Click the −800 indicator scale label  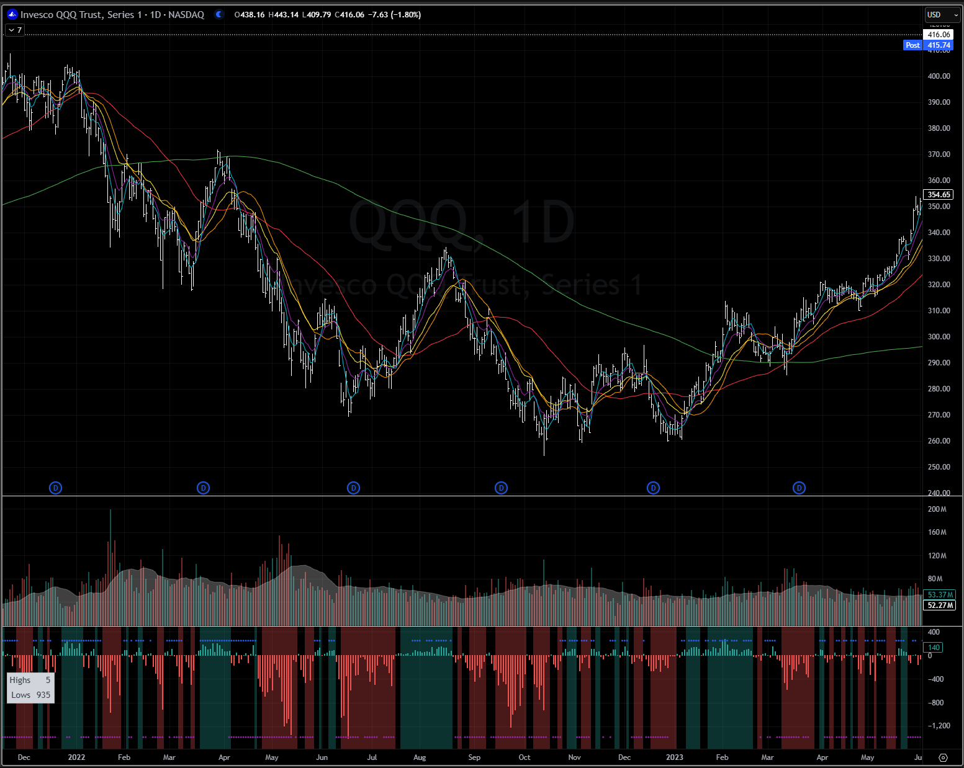click(935, 703)
